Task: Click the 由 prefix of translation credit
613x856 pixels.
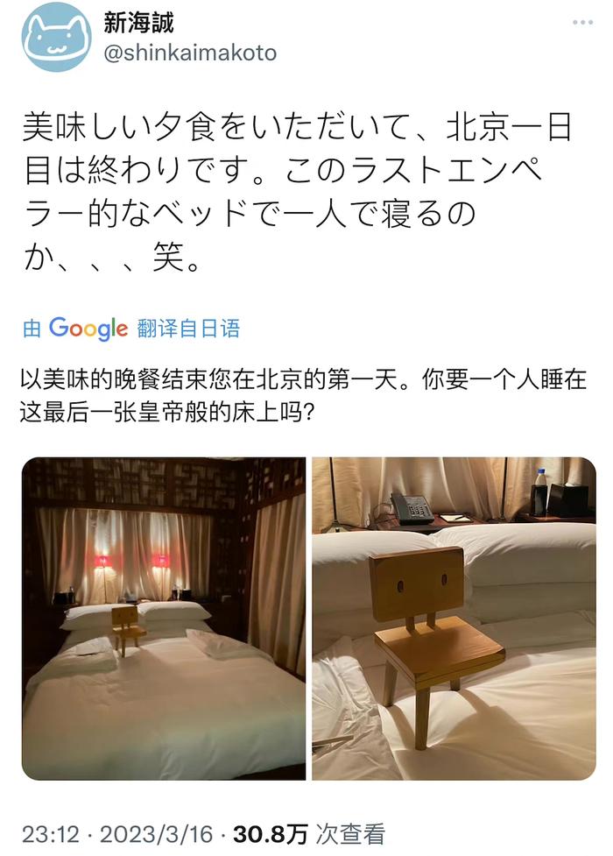Action: tap(32, 329)
